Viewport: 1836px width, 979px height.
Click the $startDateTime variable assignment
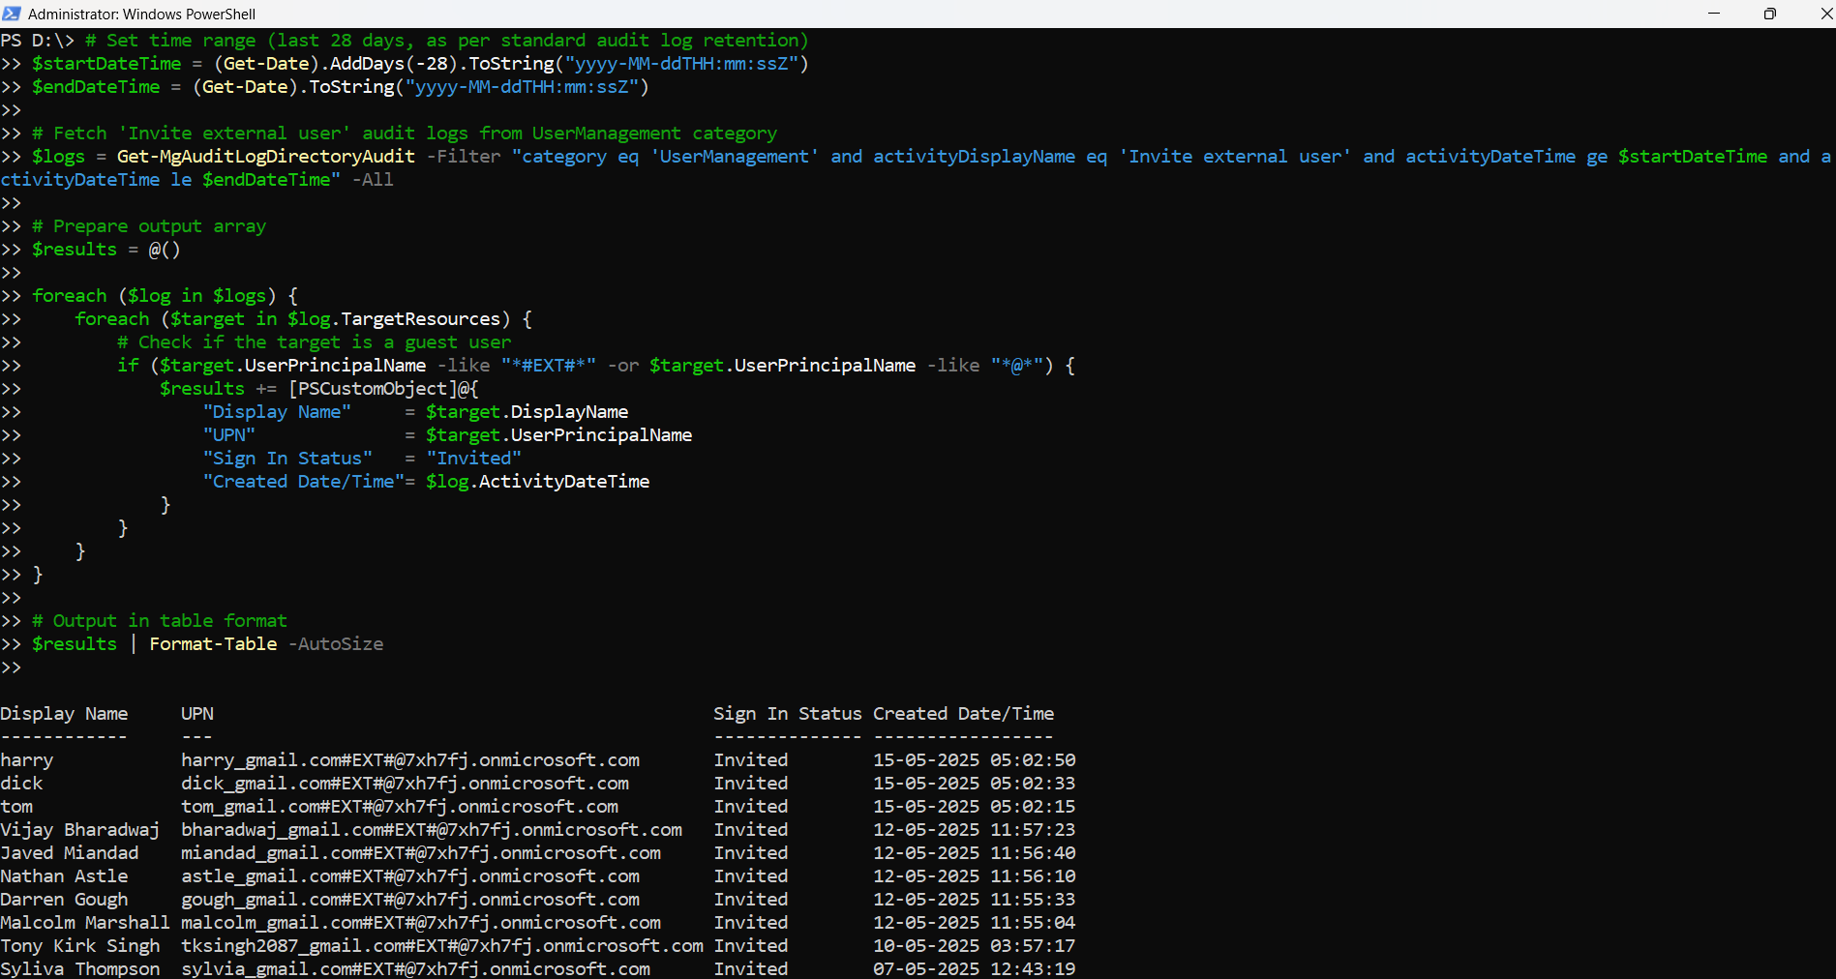tap(106, 64)
